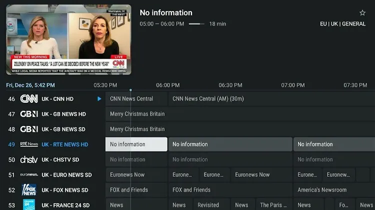
Task: Click the RTE News logo
Action: (29, 144)
